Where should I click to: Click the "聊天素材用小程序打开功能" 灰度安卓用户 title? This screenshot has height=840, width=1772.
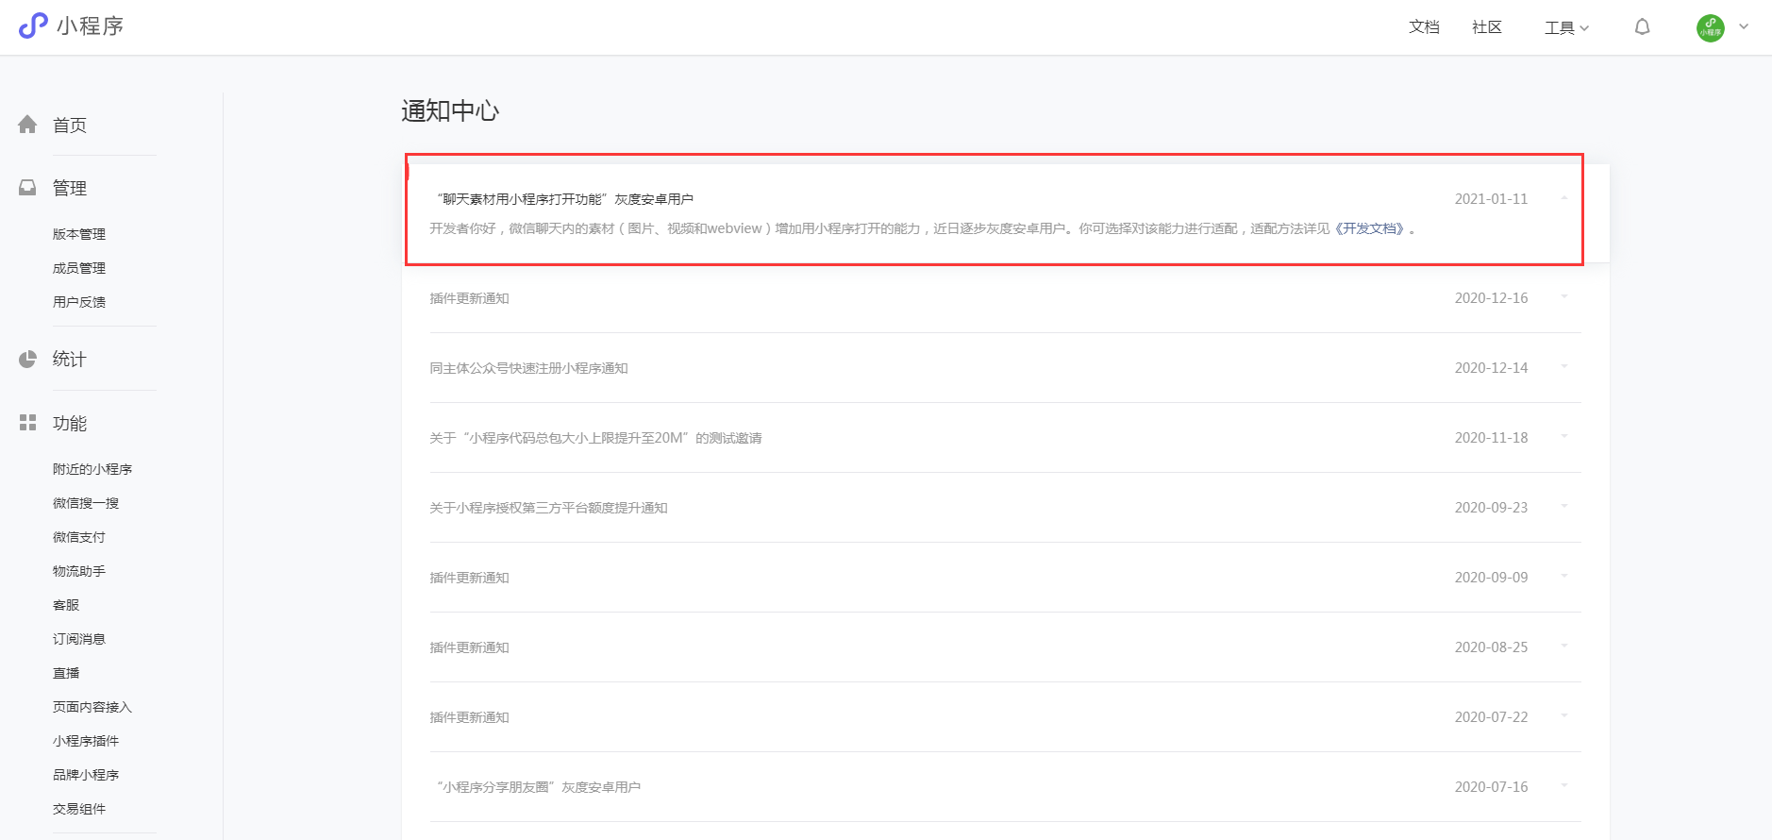click(564, 199)
